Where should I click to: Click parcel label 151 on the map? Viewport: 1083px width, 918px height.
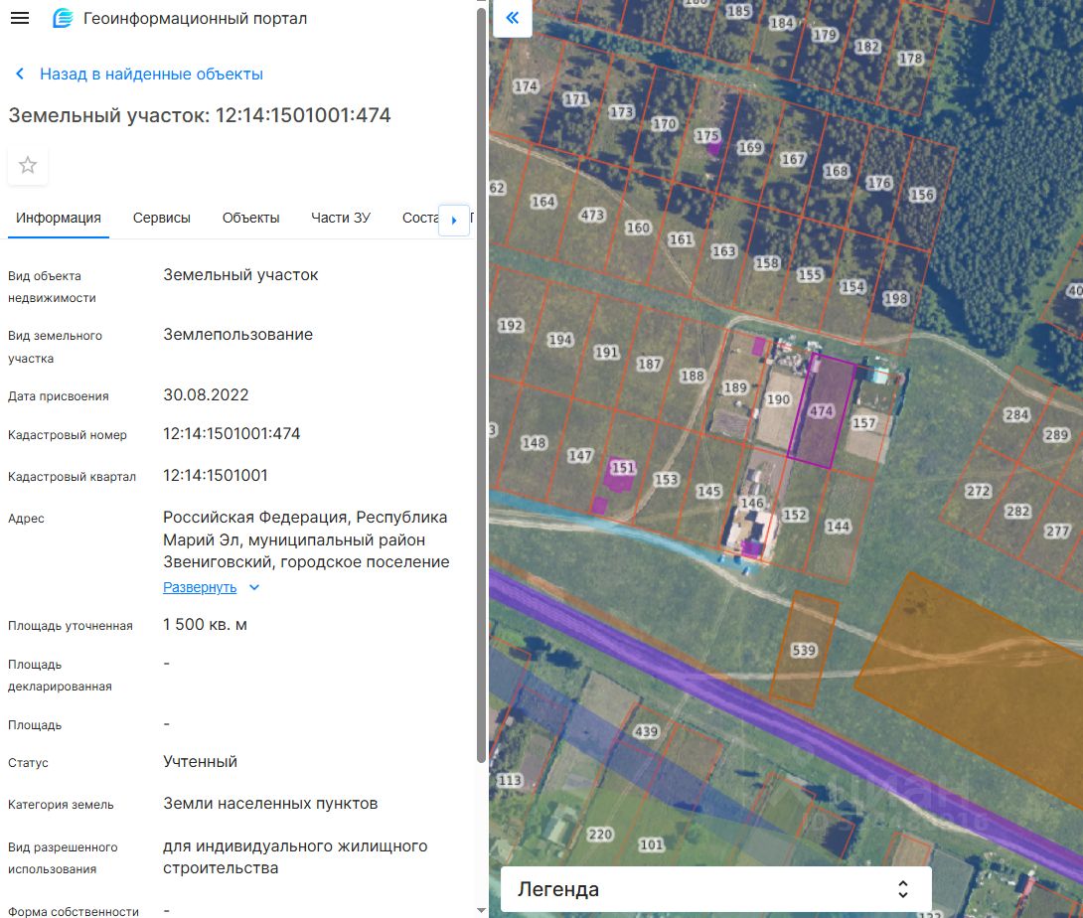point(623,468)
